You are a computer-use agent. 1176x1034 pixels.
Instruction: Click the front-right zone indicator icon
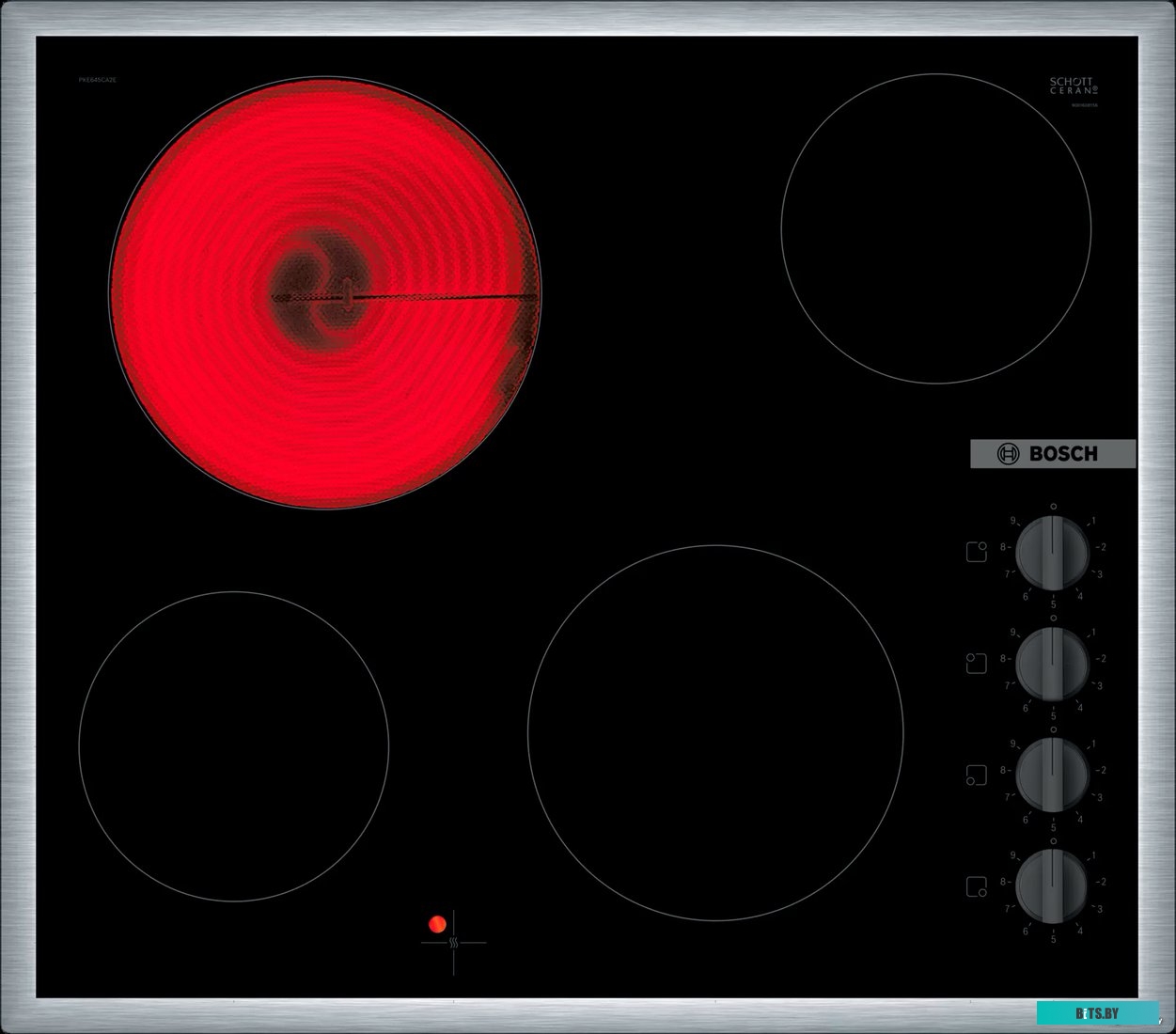click(976, 885)
